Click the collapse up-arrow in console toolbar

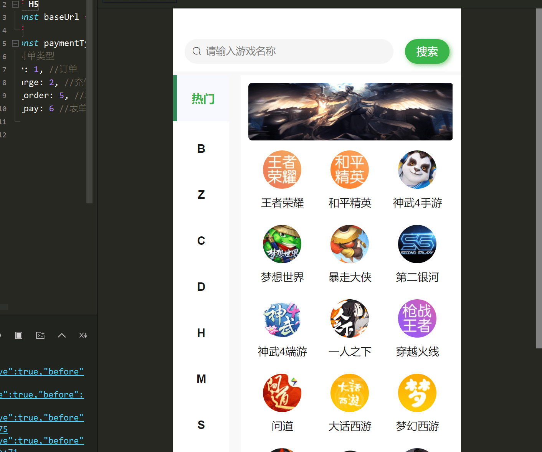[62, 335]
